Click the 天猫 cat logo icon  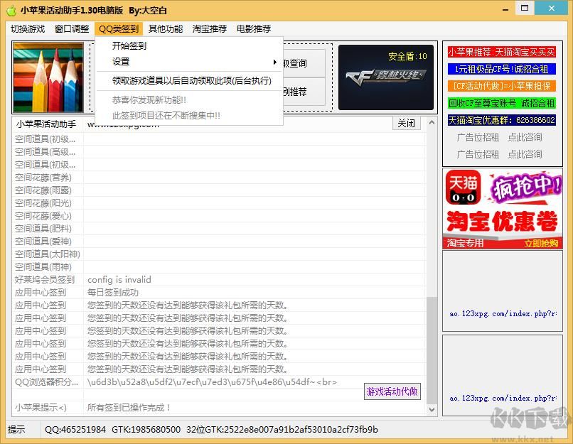(x=464, y=187)
